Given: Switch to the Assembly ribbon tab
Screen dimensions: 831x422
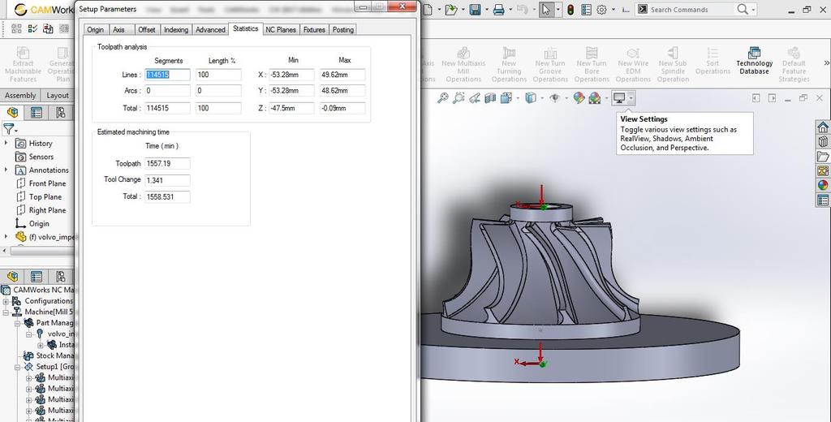Looking at the screenshot, I should click(20, 96).
